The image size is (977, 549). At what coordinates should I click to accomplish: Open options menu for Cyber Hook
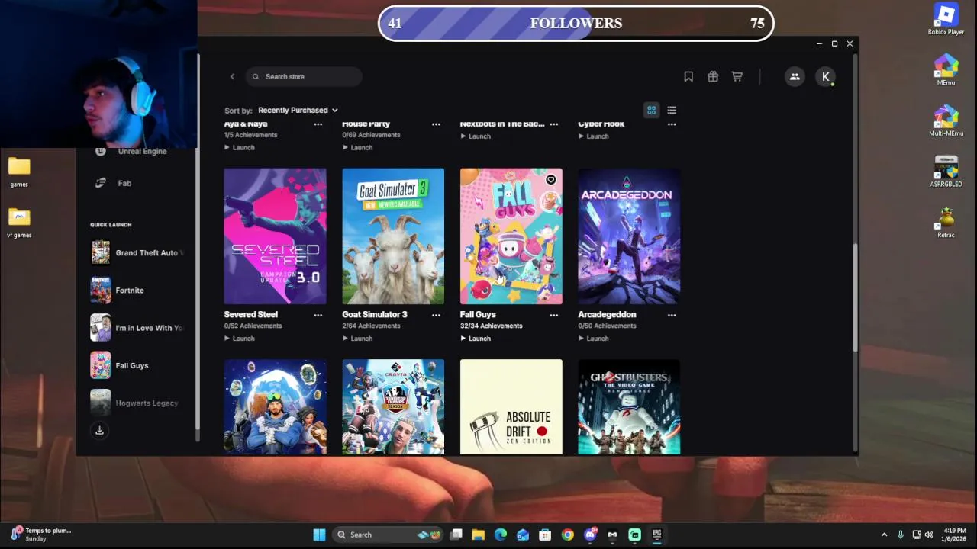tap(672, 124)
